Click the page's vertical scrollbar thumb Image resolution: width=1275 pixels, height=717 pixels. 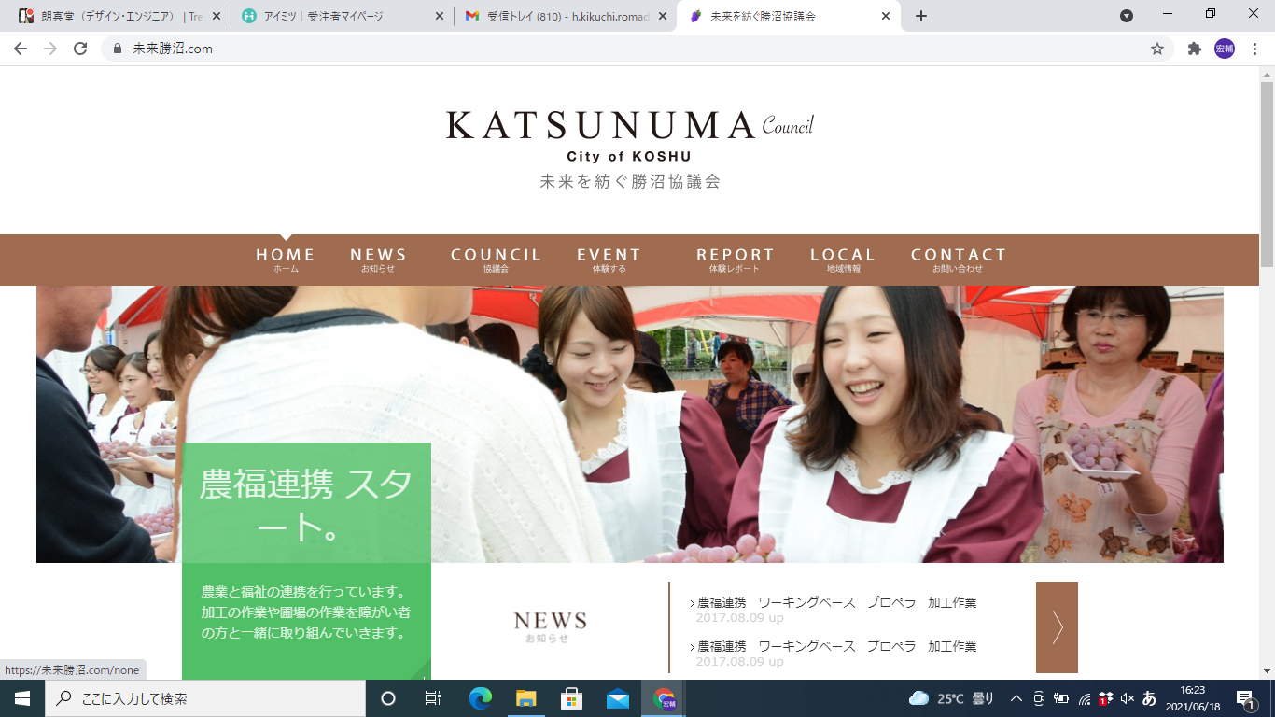pos(1267,168)
